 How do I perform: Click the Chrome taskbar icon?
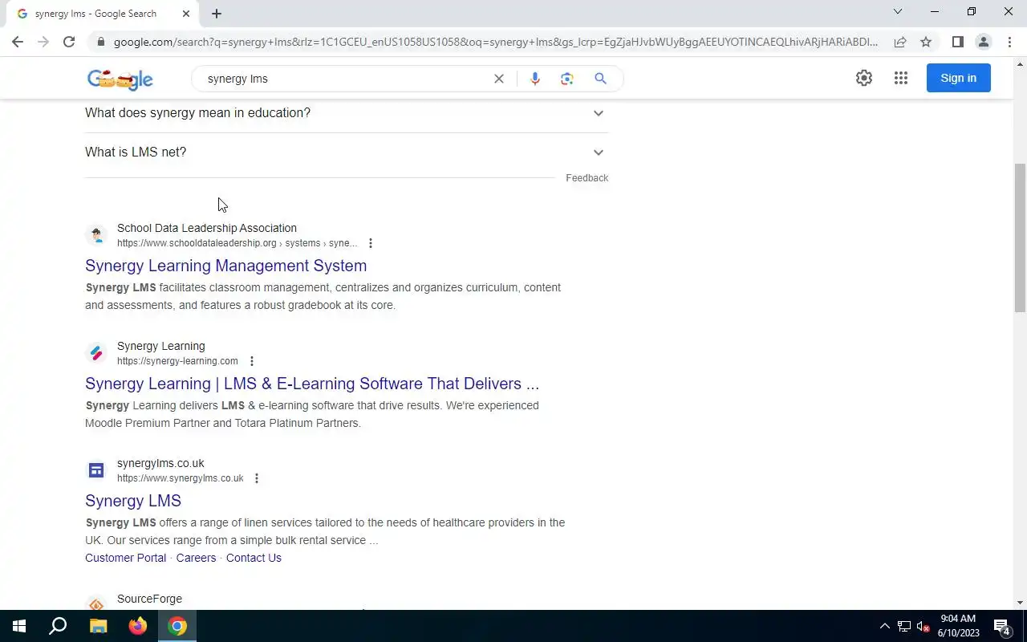[x=177, y=626]
